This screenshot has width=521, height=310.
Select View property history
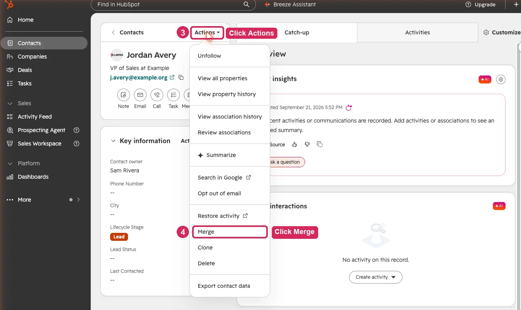pos(230,94)
